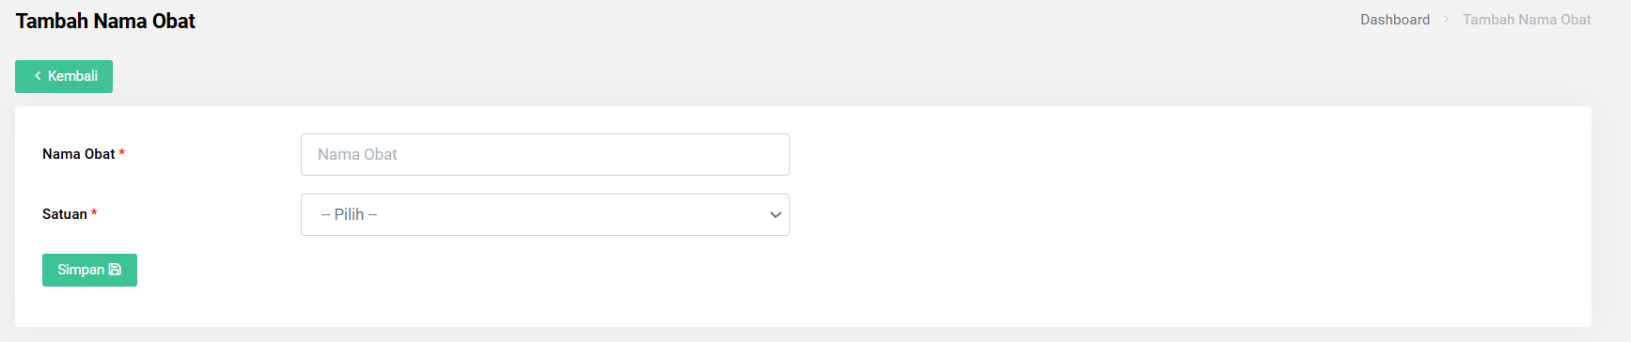This screenshot has width=1631, height=342.
Task: Click the Simpan button text
Action: pyautogui.click(x=81, y=270)
